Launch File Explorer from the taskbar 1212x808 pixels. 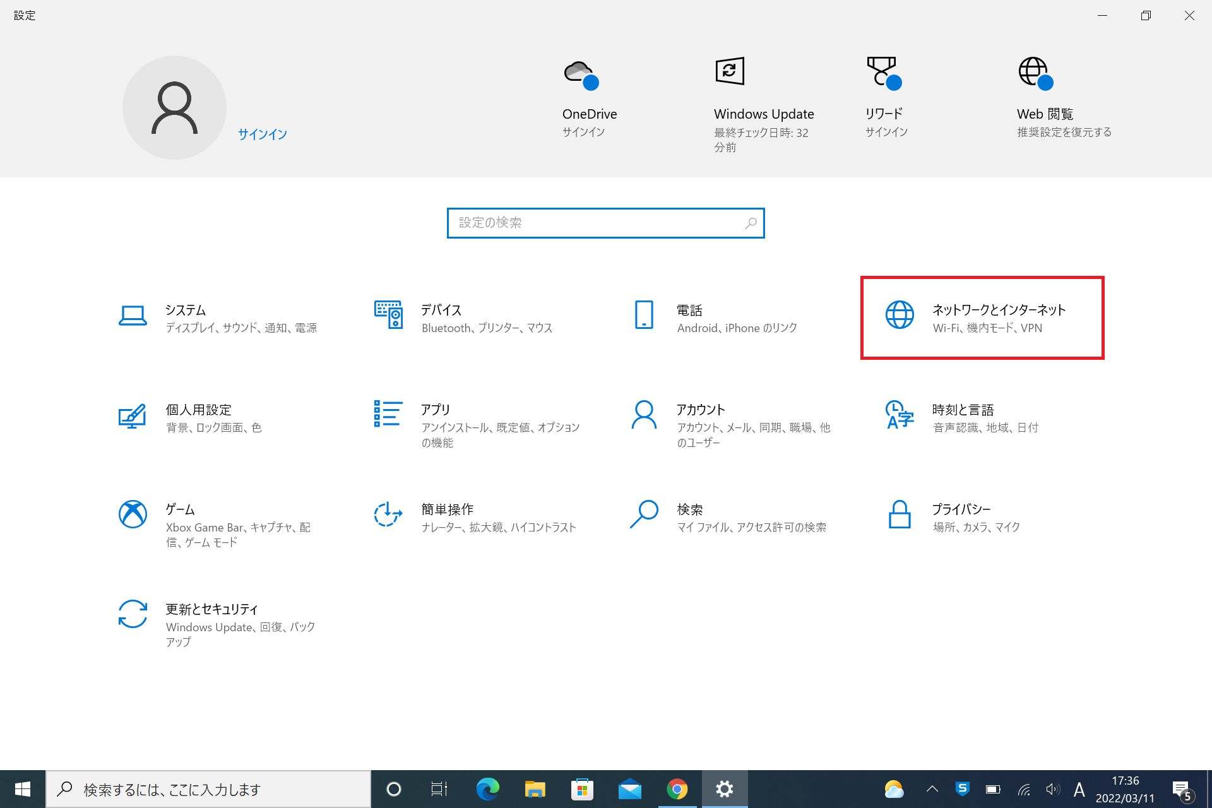[535, 789]
